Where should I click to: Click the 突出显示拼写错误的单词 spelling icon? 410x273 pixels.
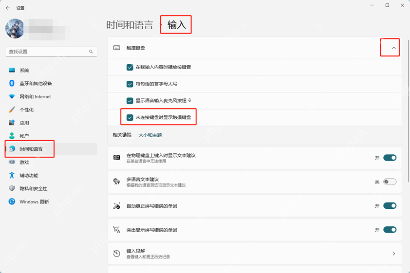pyautogui.click(x=116, y=230)
